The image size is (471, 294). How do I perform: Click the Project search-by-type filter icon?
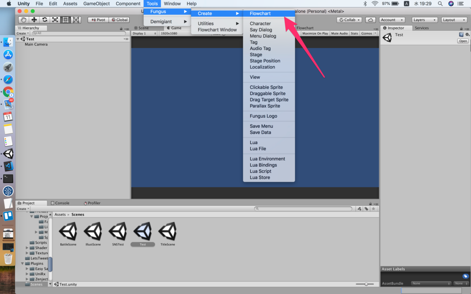tap(359, 209)
